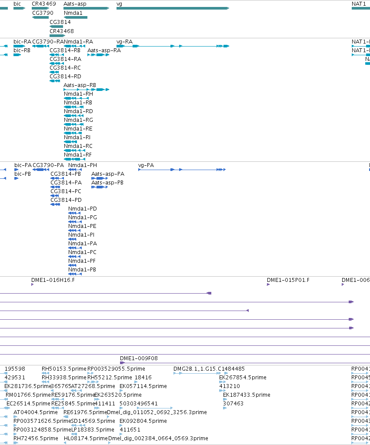The width and height of the screenshot is (370, 445).
Task: Select transcript Nmda1-RF
Action: tap(78, 155)
